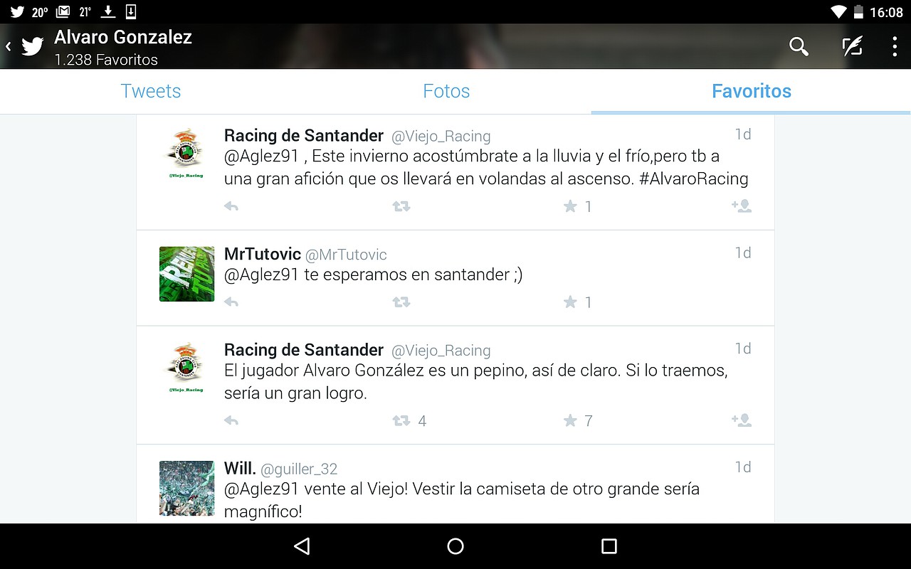The height and width of the screenshot is (569, 911).
Task: Retweet MrTutovic's tweet
Action: click(x=401, y=302)
